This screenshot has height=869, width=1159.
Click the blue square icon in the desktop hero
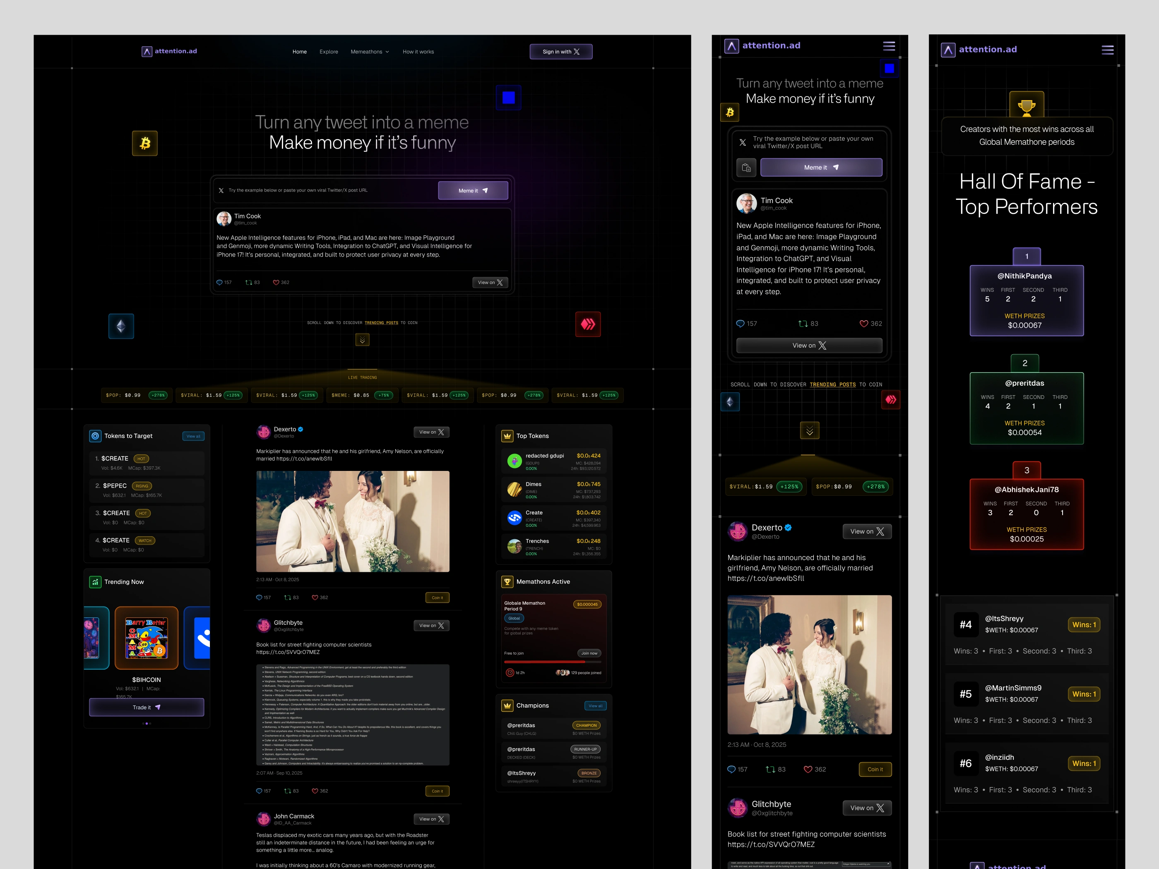click(508, 97)
